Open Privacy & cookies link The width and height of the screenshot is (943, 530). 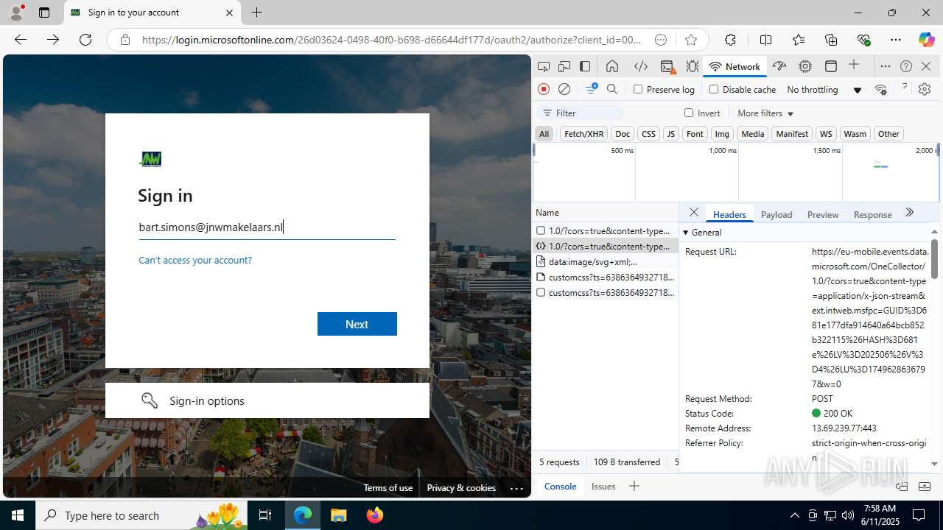461,487
